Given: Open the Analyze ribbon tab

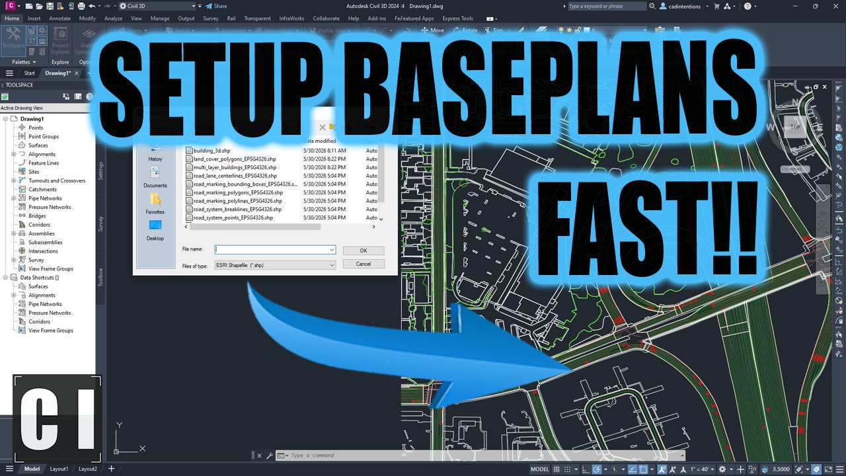Looking at the screenshot, I should point(113,19).
